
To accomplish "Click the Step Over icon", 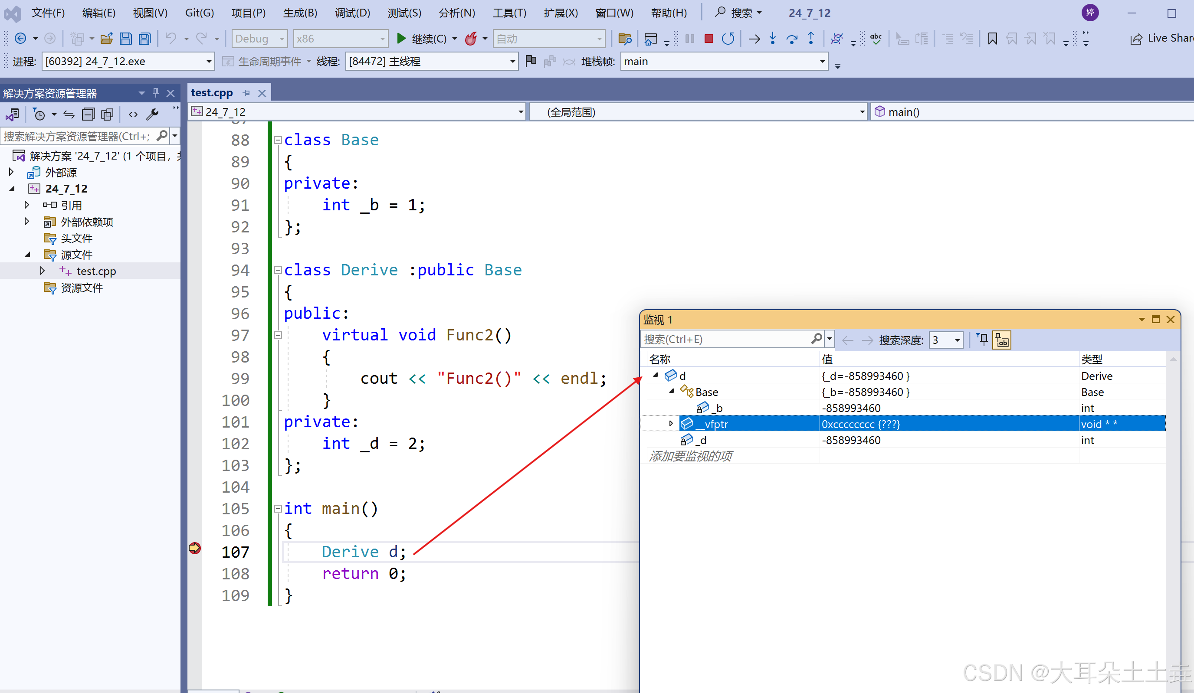I will click(792, 39).
